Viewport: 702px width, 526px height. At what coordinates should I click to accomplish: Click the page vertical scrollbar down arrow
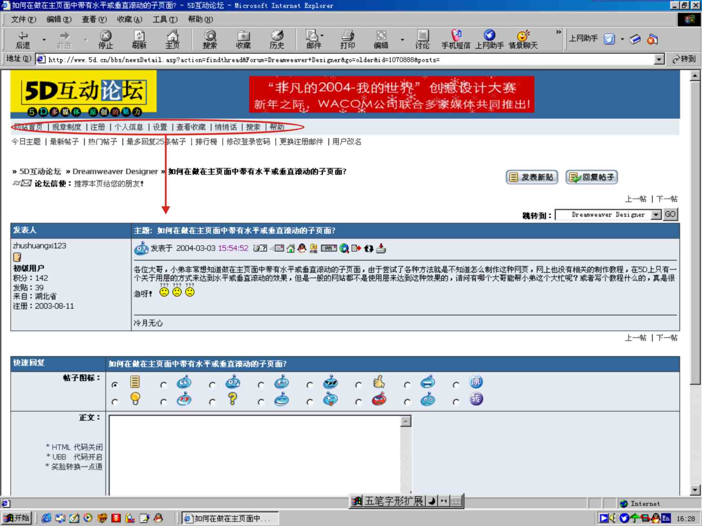coord(695,490)
